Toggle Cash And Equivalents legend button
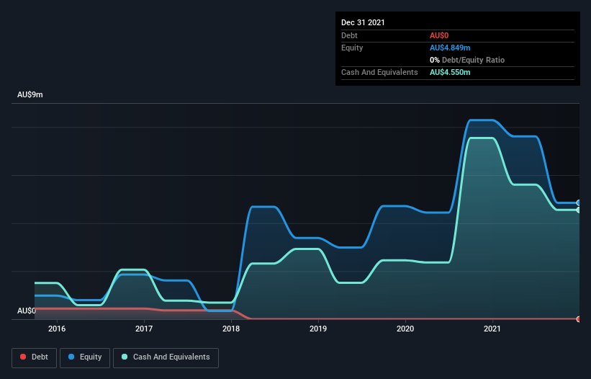Image resolution: width=591 pixels, height=379 pixels. click(166, 357)
